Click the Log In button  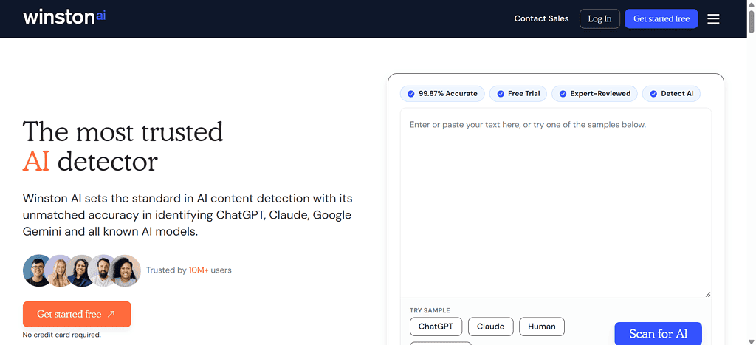point(599,18)
